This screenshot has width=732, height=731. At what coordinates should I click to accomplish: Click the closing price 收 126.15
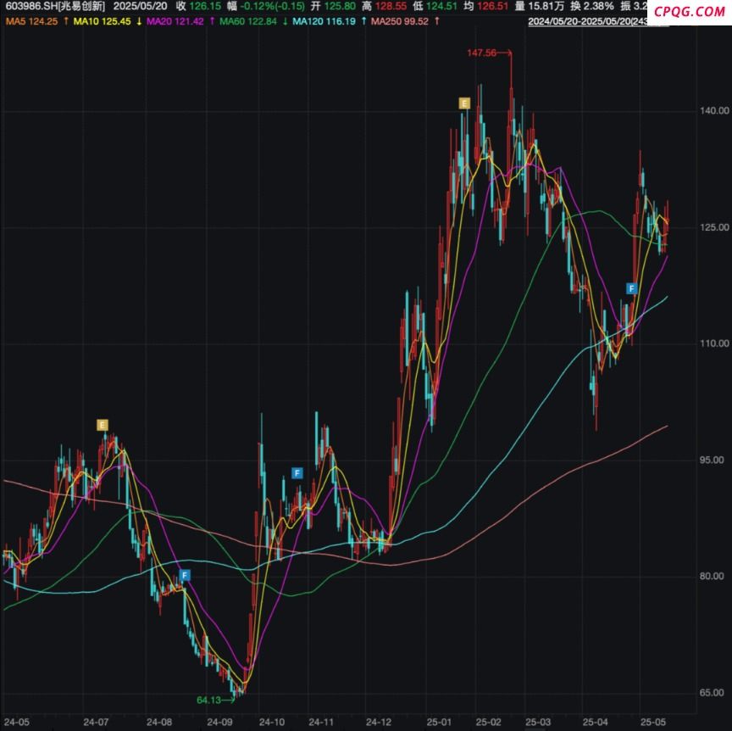[x=198, y=7]
